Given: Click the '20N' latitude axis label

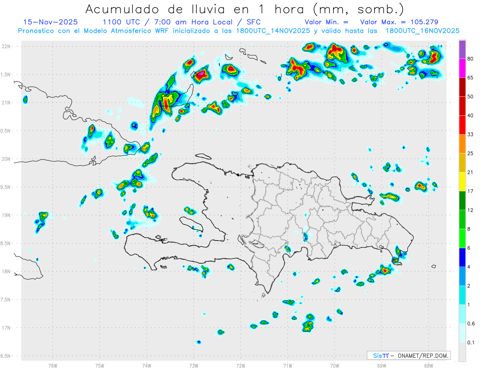Looking at the screenshot, I should [6, 159].
